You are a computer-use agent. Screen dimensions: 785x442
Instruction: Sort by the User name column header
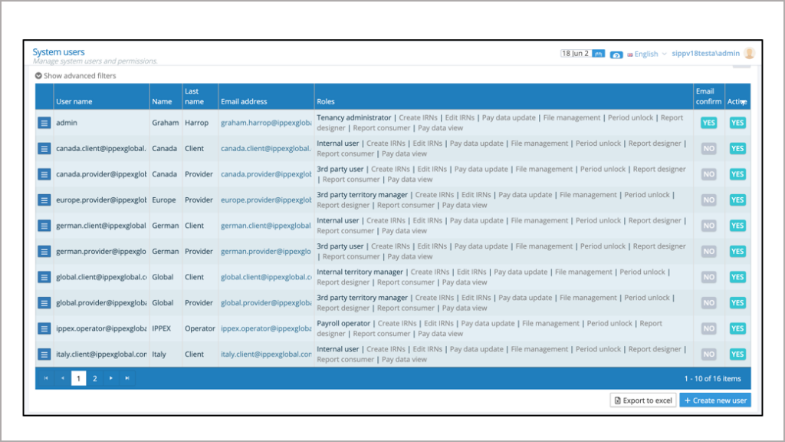click(74, 101)
